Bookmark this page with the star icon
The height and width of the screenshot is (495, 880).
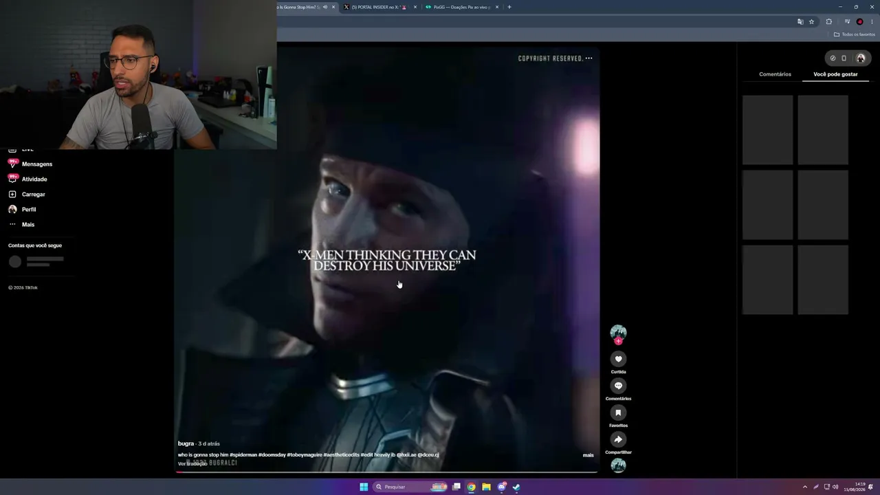811,21
